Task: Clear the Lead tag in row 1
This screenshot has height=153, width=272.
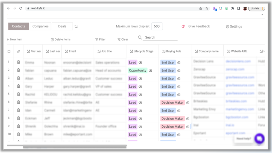Action: tap(140, 63)
